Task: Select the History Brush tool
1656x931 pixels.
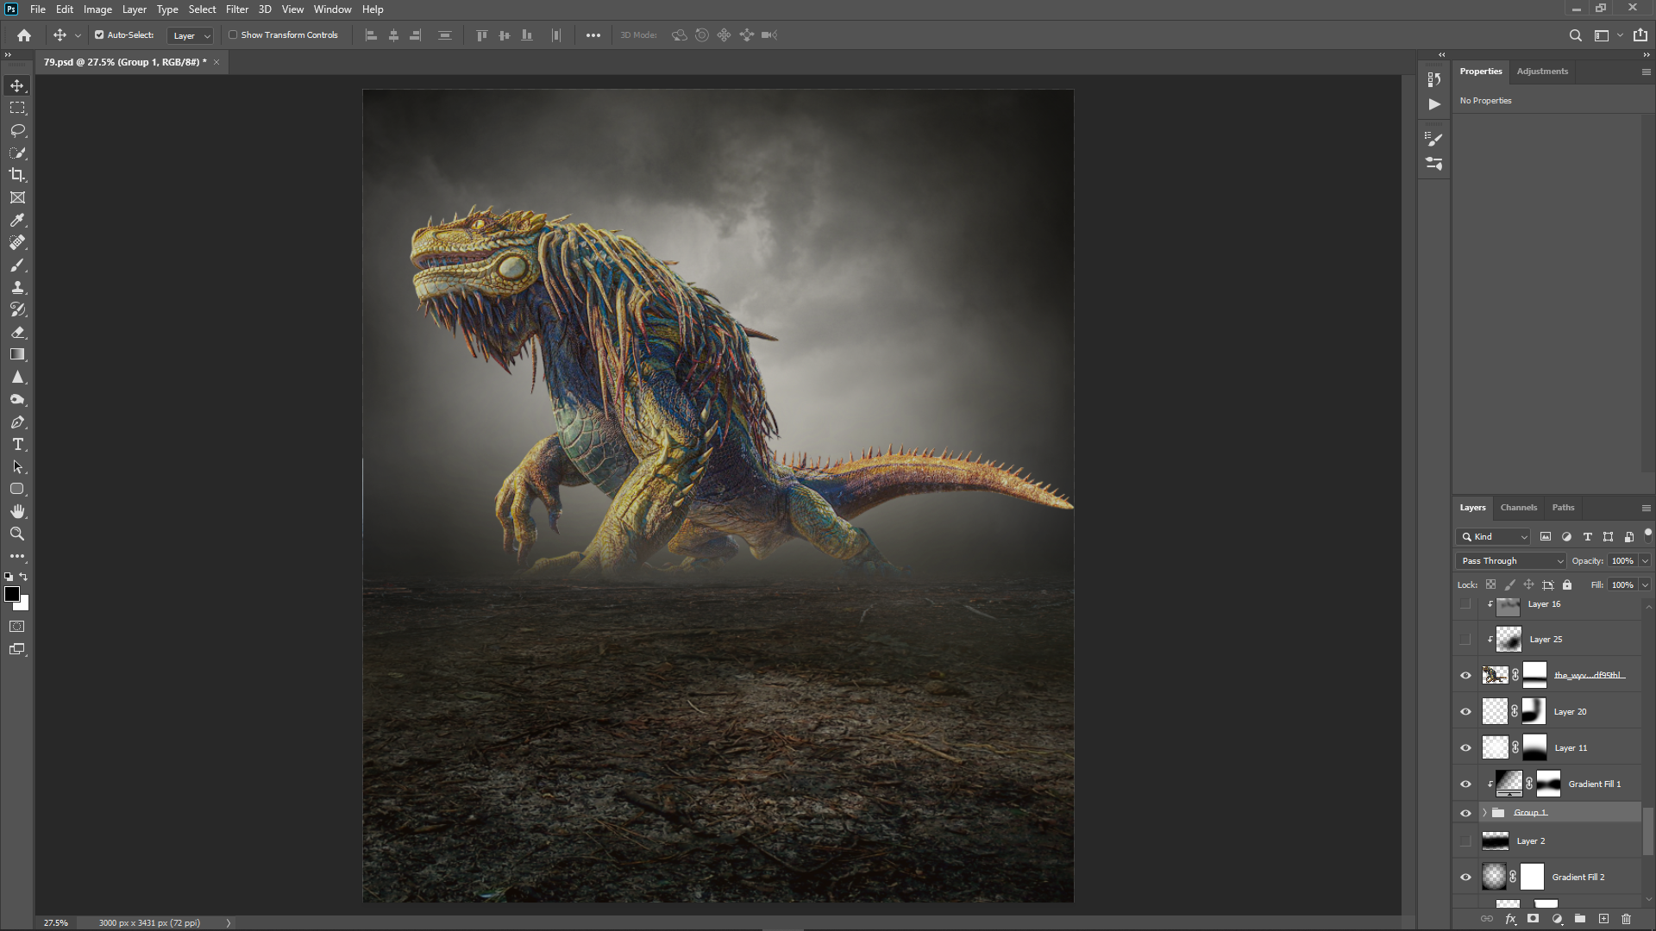Action: pyautogui.click(x=17, y=309)
